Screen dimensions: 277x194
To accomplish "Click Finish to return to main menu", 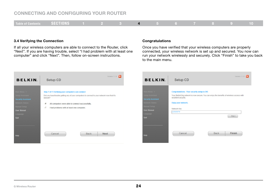I will tap(234, 133).
